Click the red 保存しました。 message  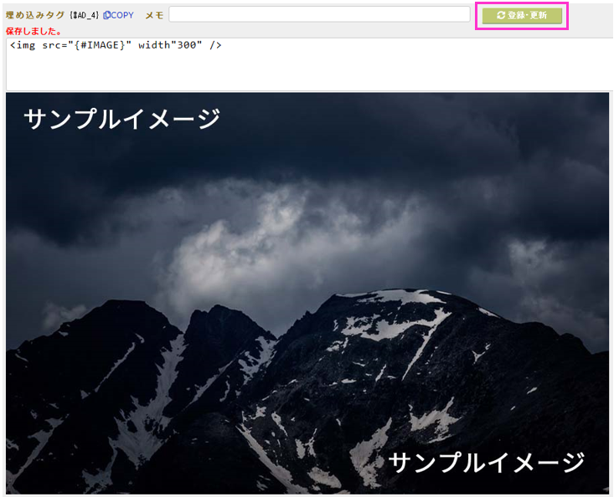pos(34,31)
